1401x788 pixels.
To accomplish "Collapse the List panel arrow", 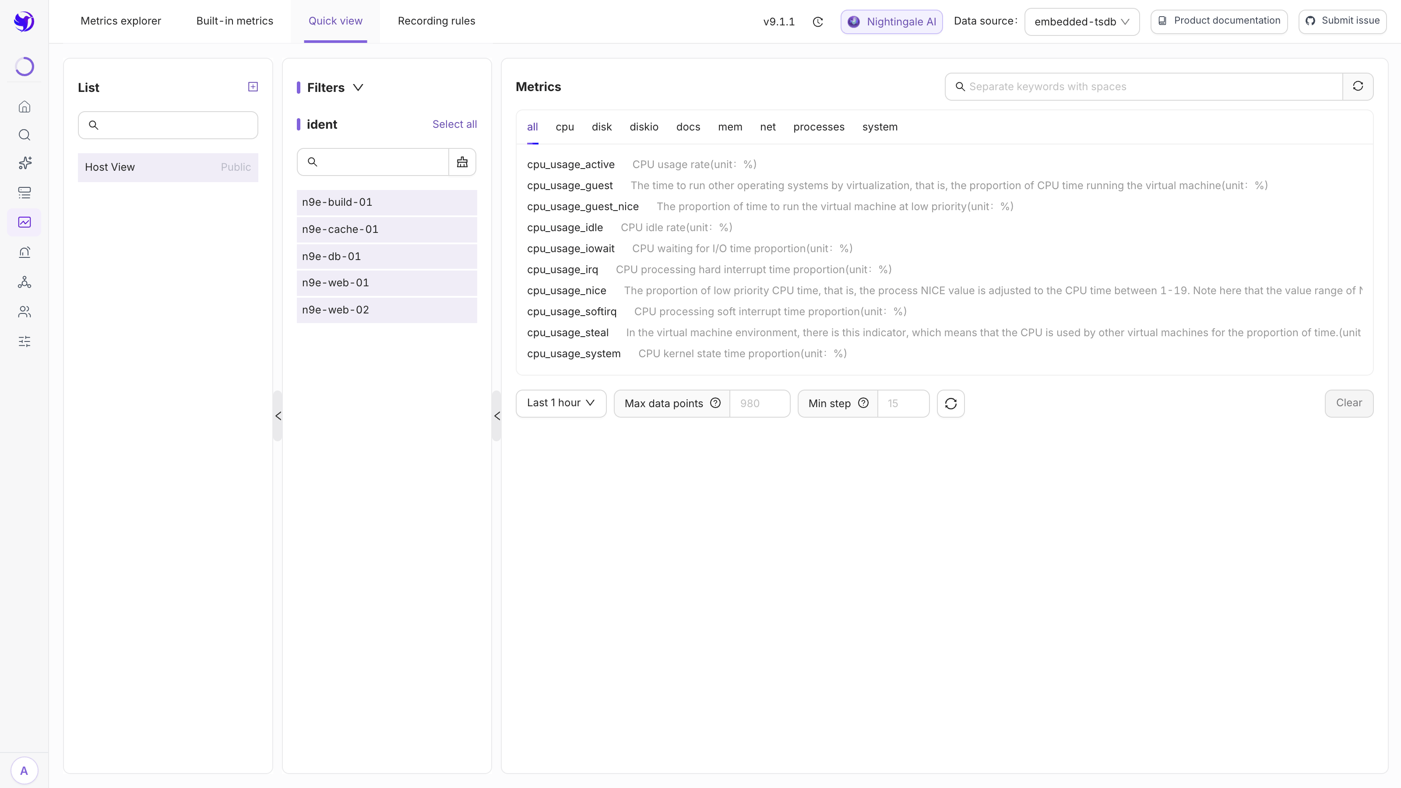I will (278, 416).
